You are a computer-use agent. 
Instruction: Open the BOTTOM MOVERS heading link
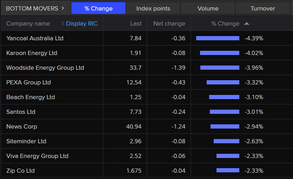pyautogui.click(x=32, y=8)
